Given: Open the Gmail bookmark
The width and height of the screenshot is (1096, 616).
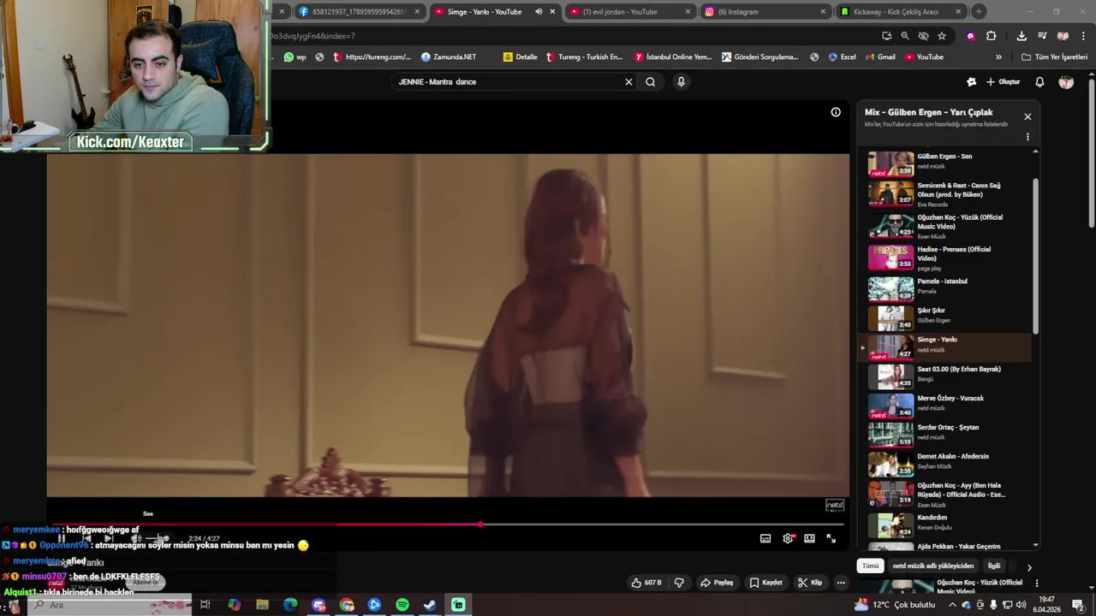Looking at the screenshot, I should 880,57.
